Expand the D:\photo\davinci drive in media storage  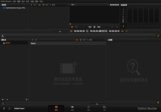pyautogui.click(x=2, y=8)
